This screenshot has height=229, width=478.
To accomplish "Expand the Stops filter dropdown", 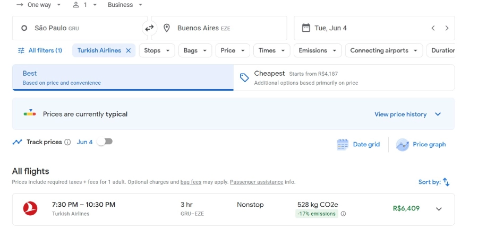I will click(x=157, y=50).
